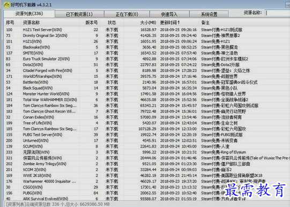Select the WWE 2K18(WIN) row

147,175
